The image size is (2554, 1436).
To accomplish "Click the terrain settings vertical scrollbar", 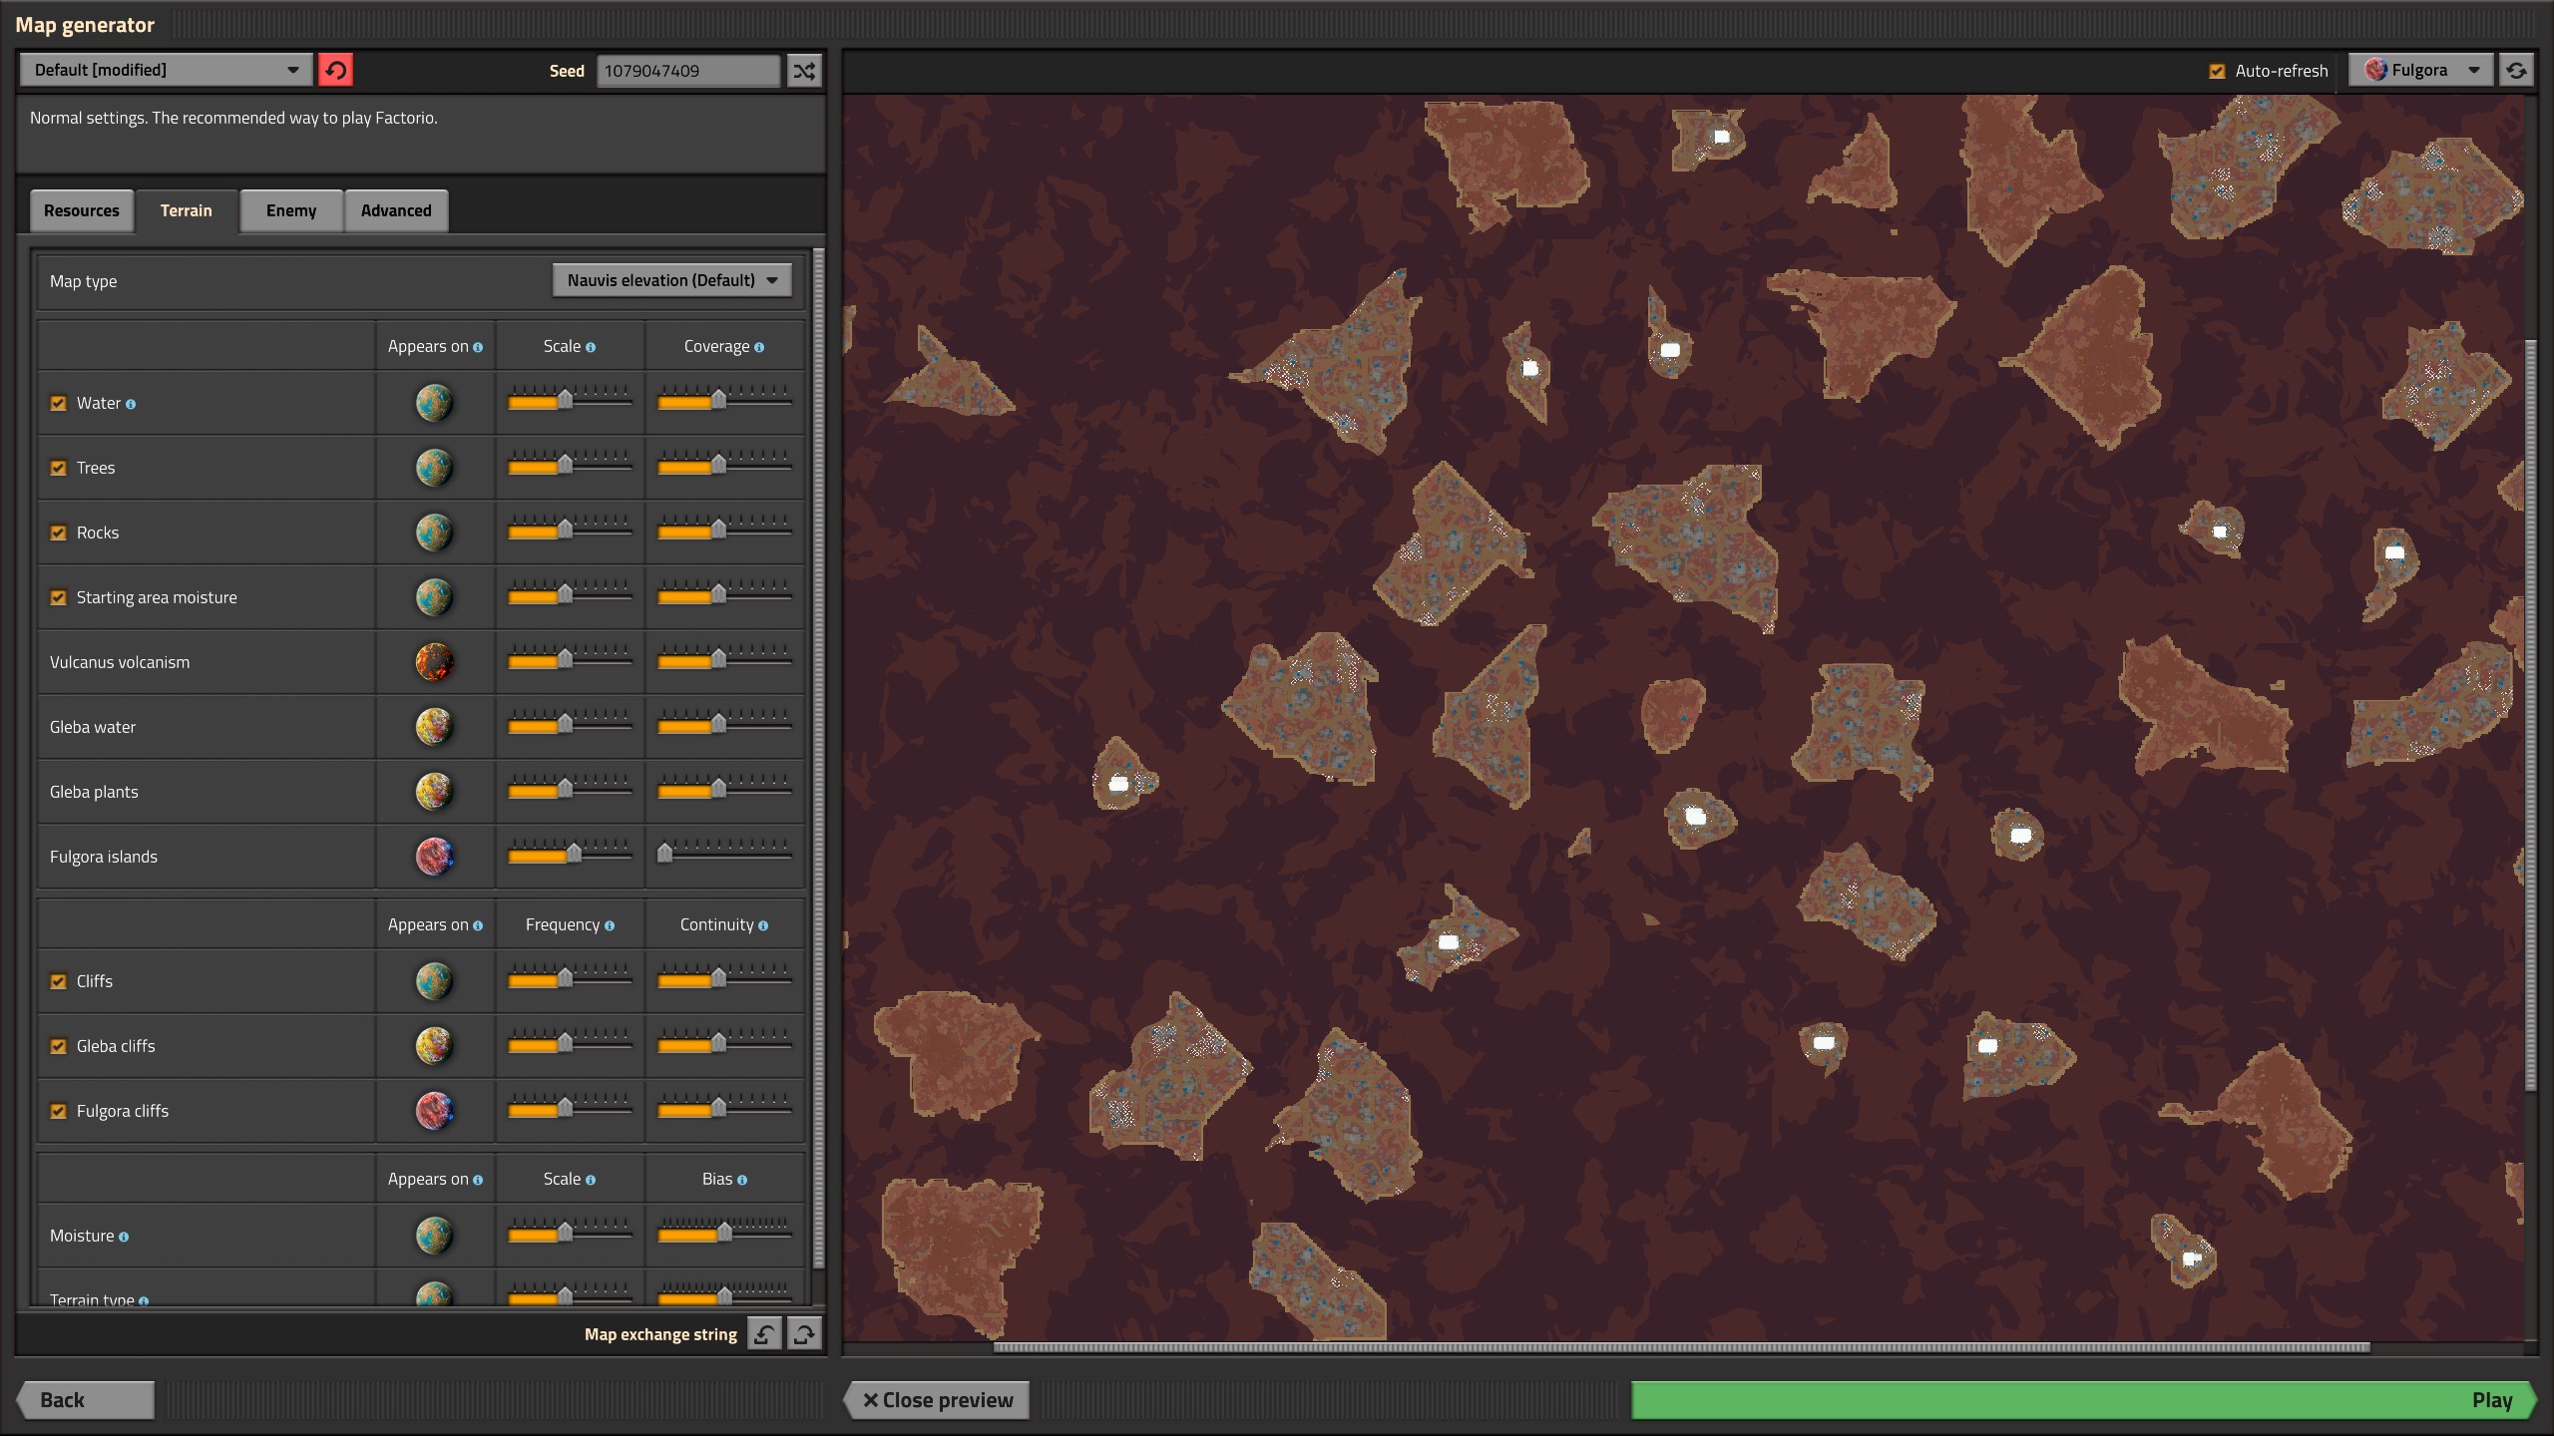I will point(819,758).
